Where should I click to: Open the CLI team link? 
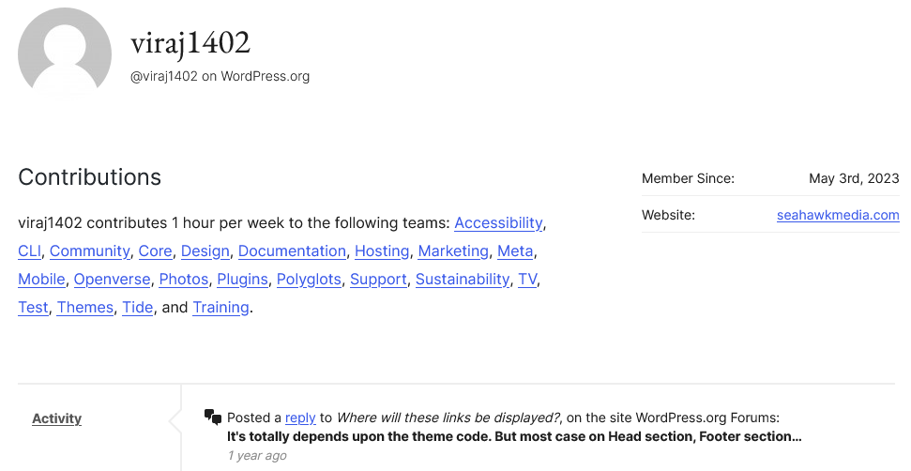[x=30, y=251]
